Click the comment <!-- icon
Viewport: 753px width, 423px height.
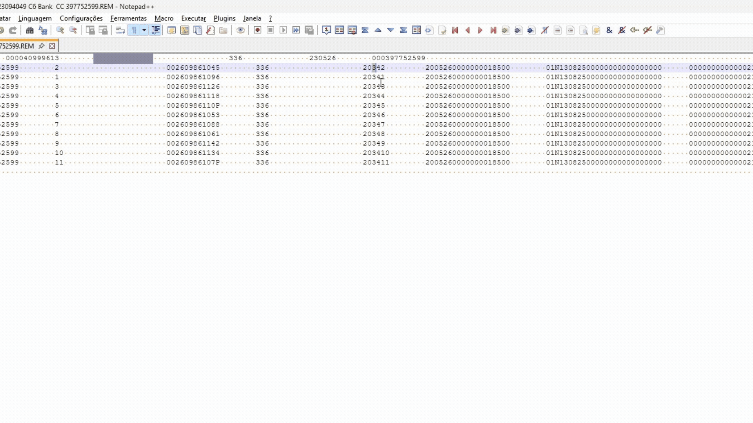(x=635, y=30)
